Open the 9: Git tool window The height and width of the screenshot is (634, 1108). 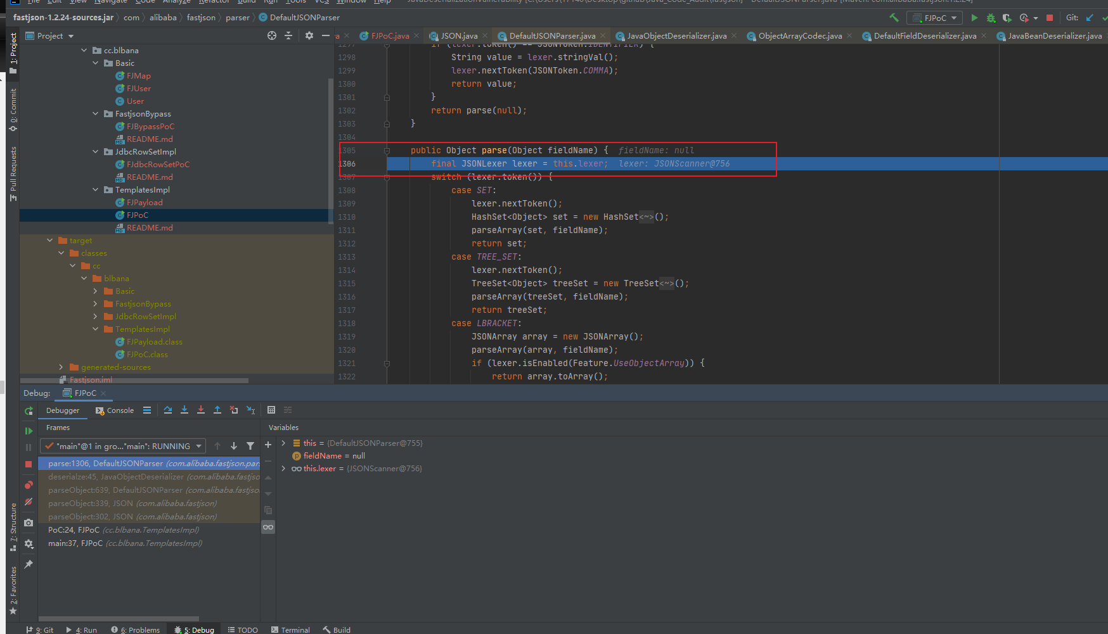point(39,630)
